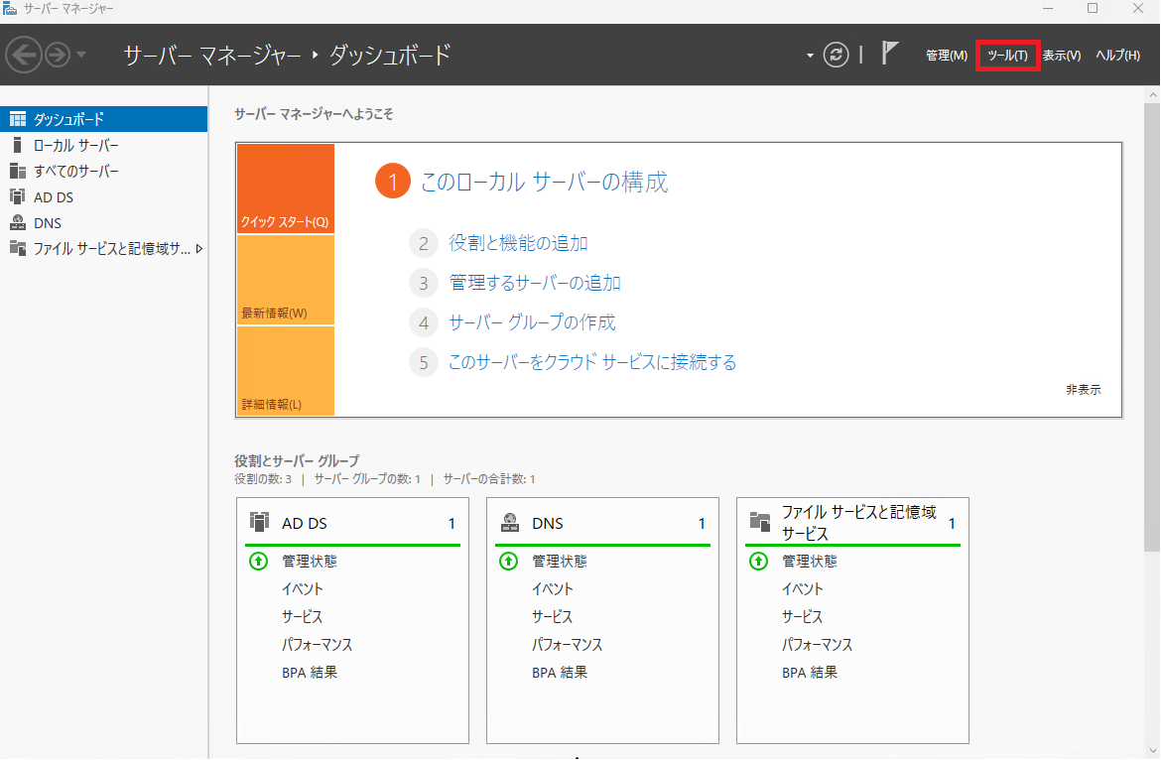Image resolution: width=1161 pixels, height=760 pixels.
Task: Select ローカル サーバー in the sidebar
Action: pyautogui.click(x=103, y=145)
